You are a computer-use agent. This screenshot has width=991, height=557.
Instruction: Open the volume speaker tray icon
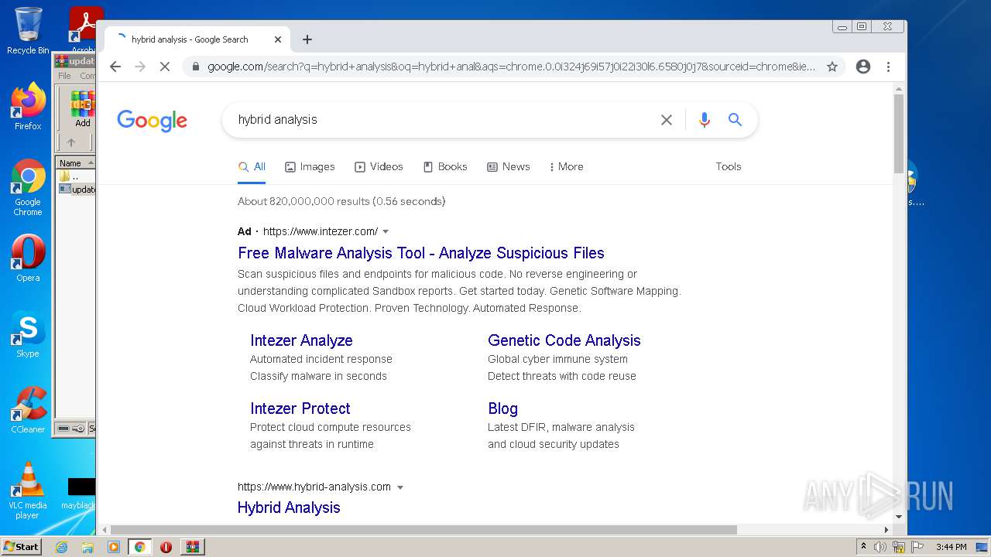tap(880, 547)
